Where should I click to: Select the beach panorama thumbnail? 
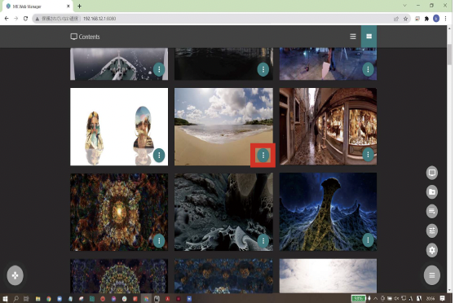(x=223, y=127)
